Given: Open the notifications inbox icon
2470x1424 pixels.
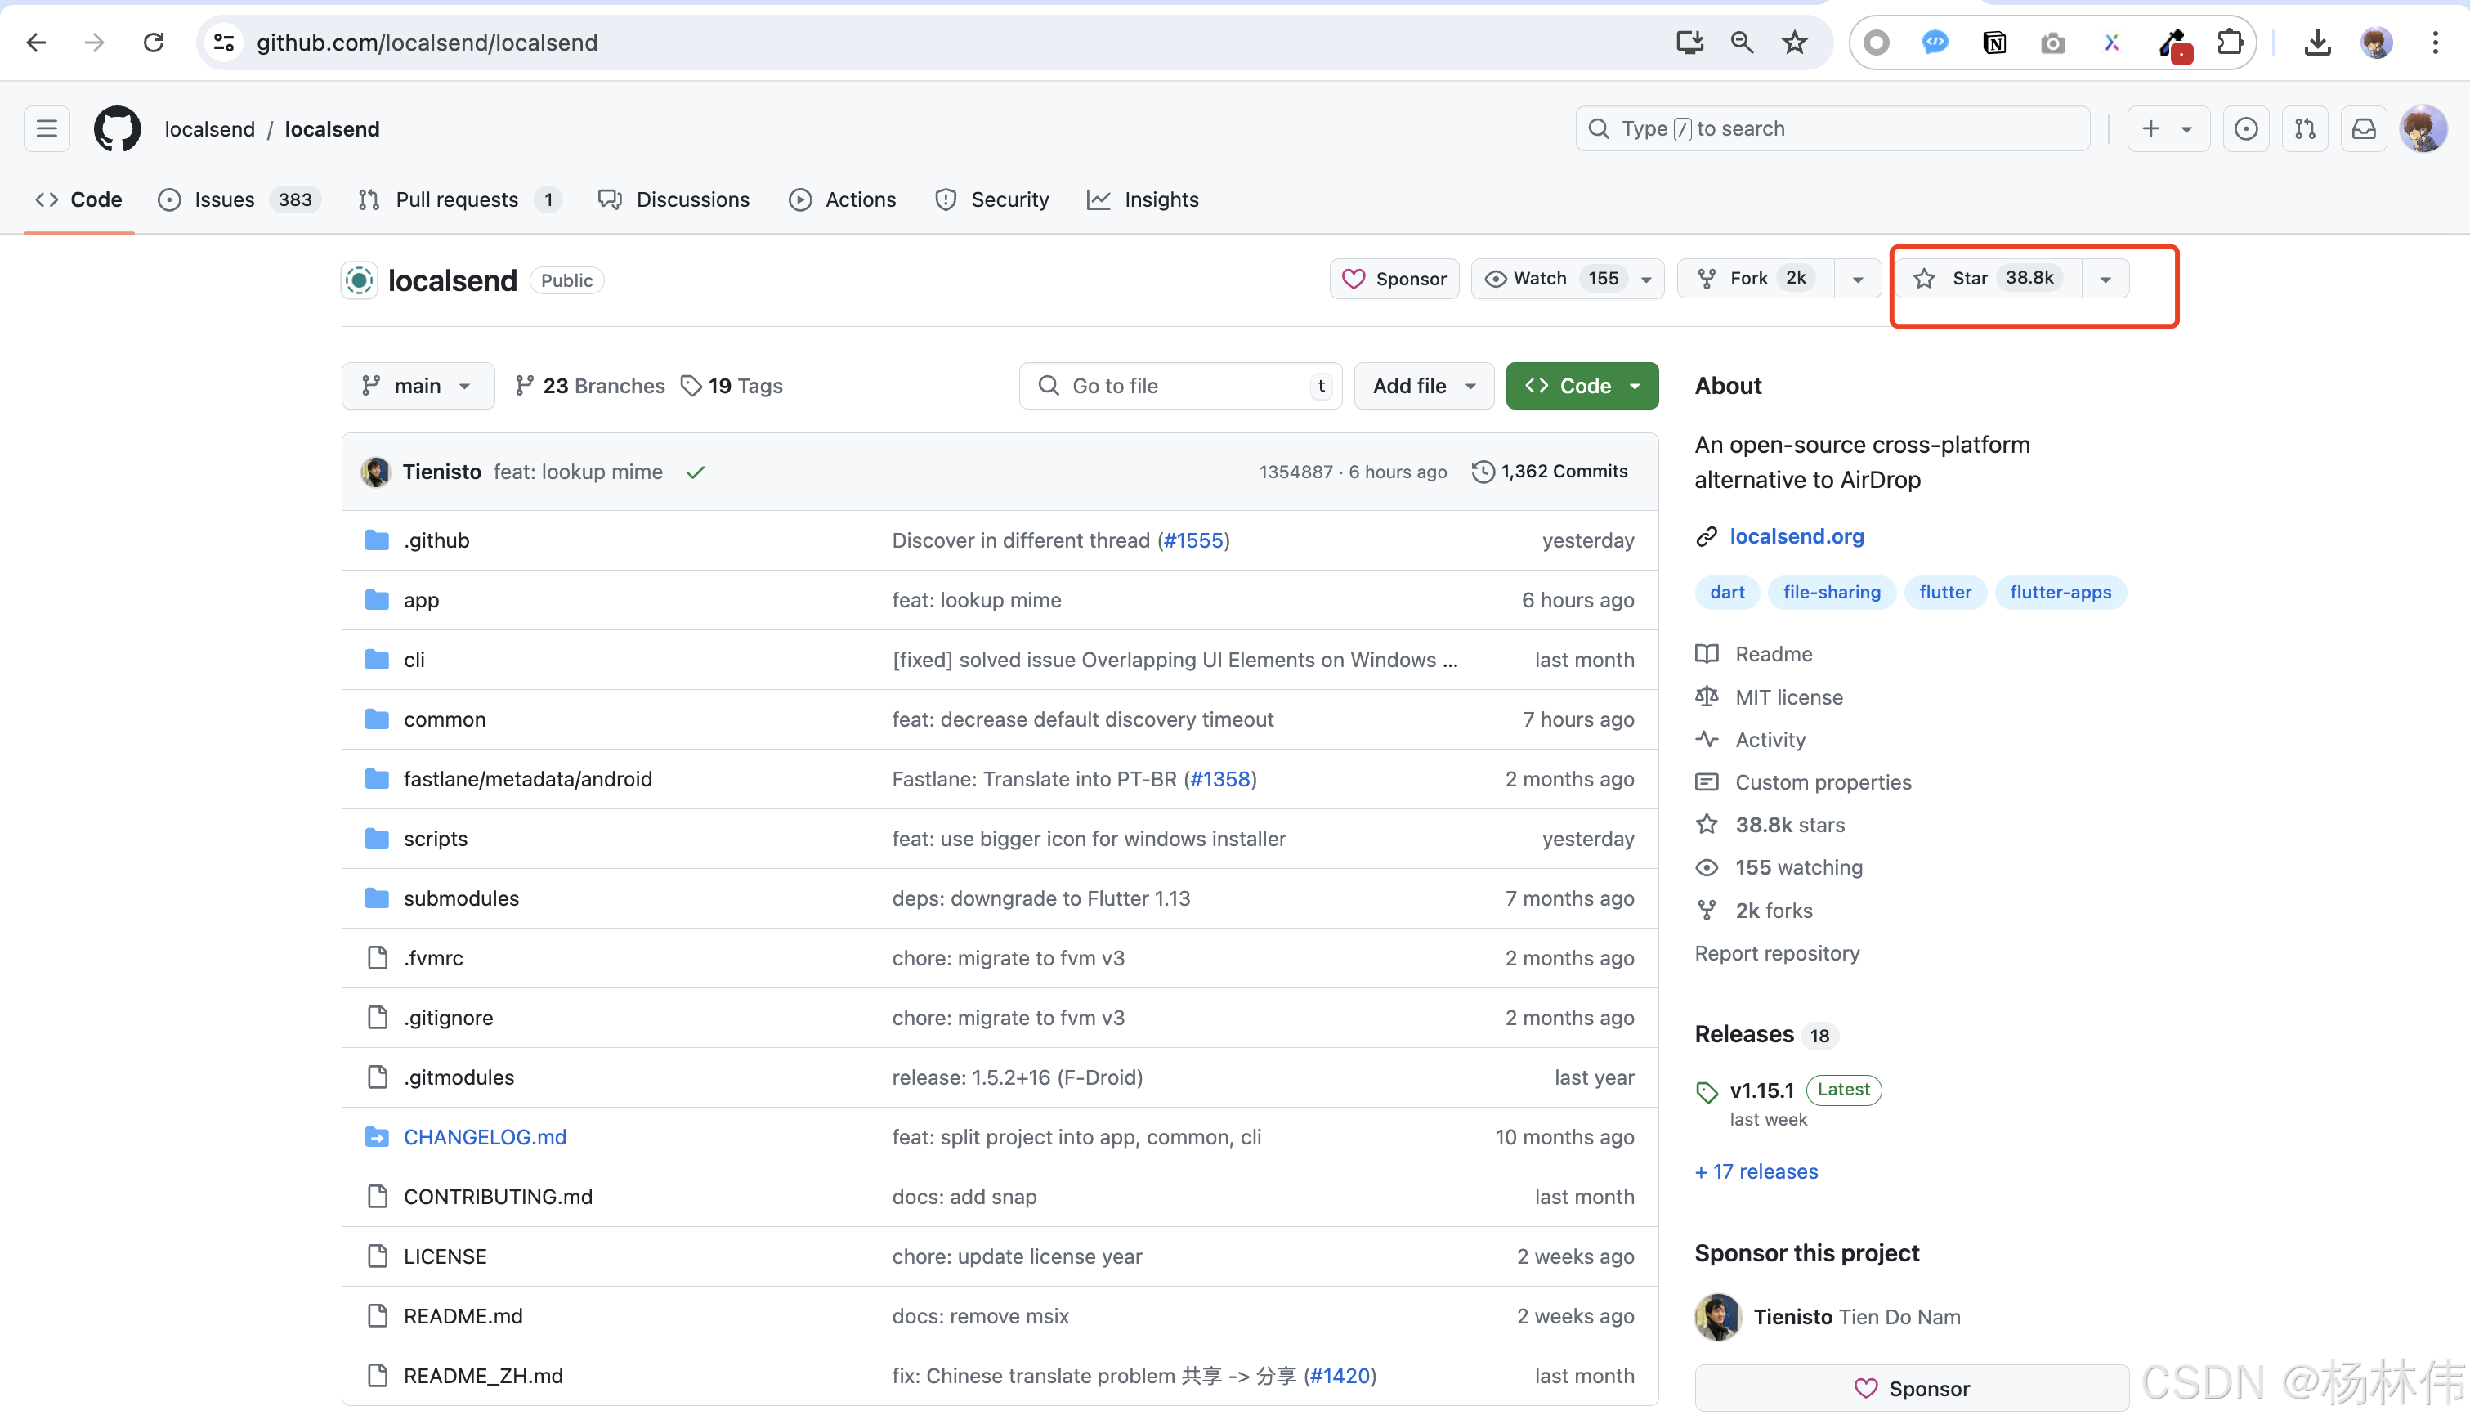Looking at the screenshot, I should (2364, 128).
